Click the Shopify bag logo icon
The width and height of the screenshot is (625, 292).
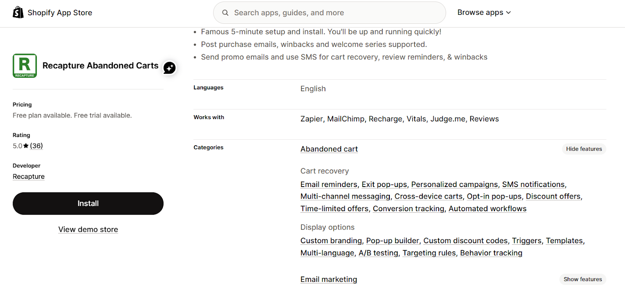coord(18,12)
